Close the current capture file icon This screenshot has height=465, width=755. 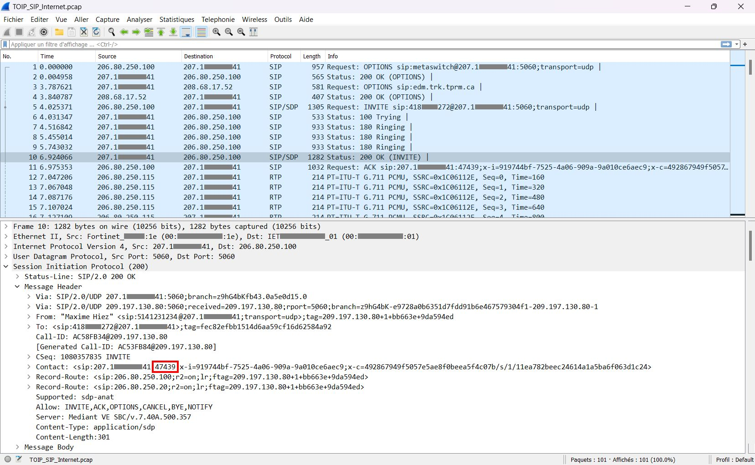point(84,32)
